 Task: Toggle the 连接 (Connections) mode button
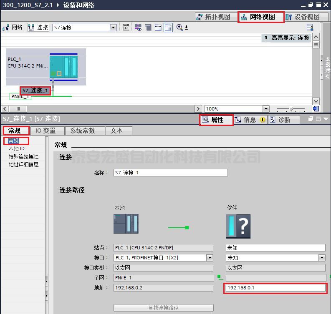[x=38, y=28]
